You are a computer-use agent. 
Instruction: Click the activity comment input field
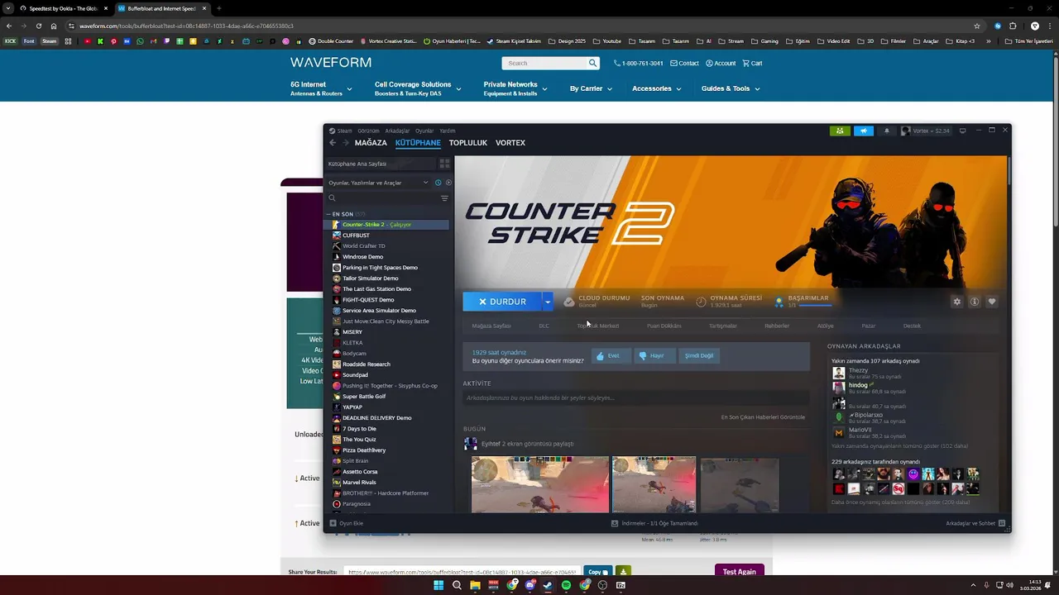pos(635,398)
